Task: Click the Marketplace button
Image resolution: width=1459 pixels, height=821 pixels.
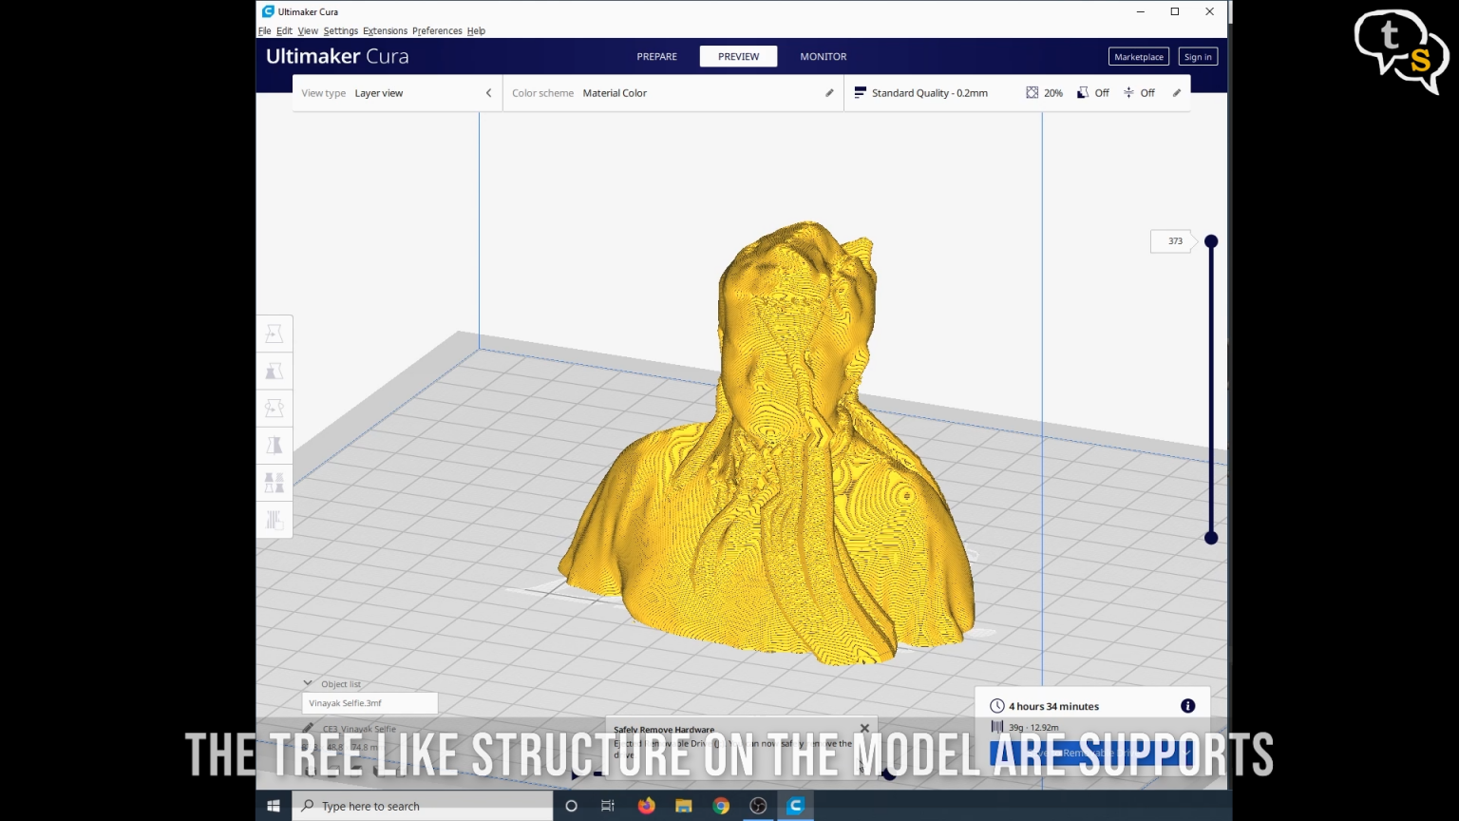Action: pos(1138,56)
